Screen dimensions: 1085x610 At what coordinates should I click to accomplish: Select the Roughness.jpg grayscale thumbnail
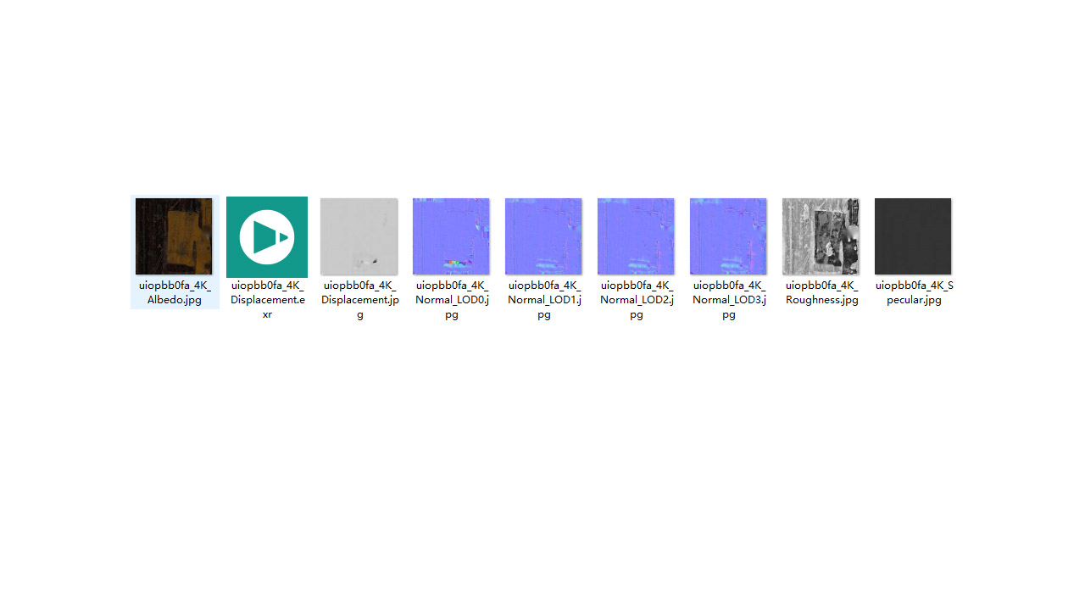(x=821, y=236)
